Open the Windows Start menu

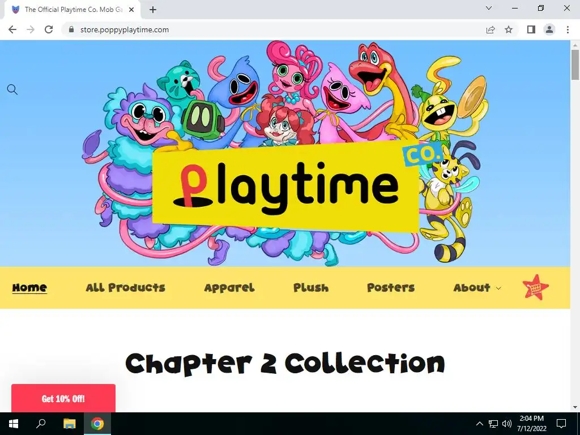coord(14,424)
